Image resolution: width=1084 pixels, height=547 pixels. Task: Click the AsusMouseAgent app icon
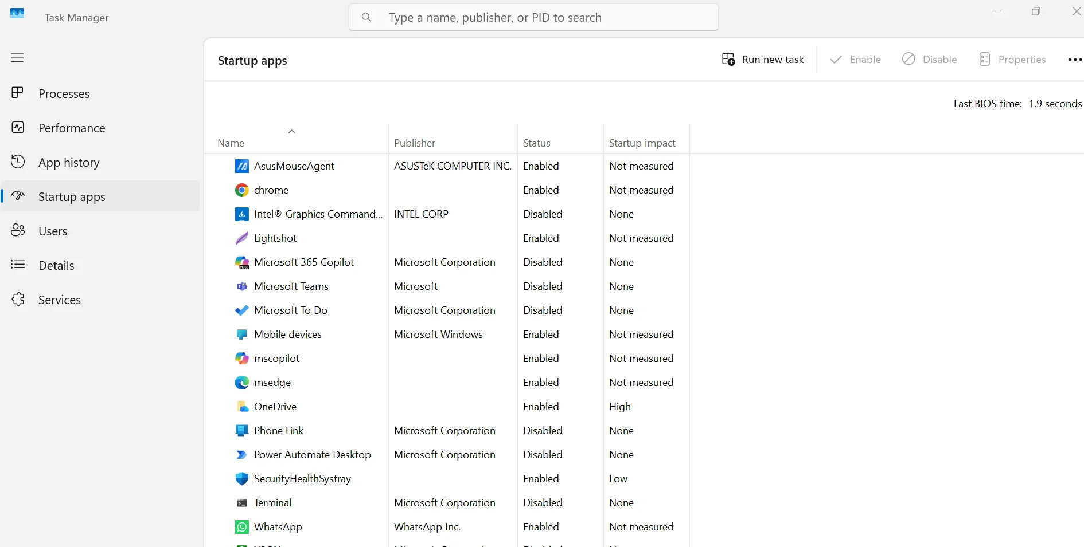242,166
